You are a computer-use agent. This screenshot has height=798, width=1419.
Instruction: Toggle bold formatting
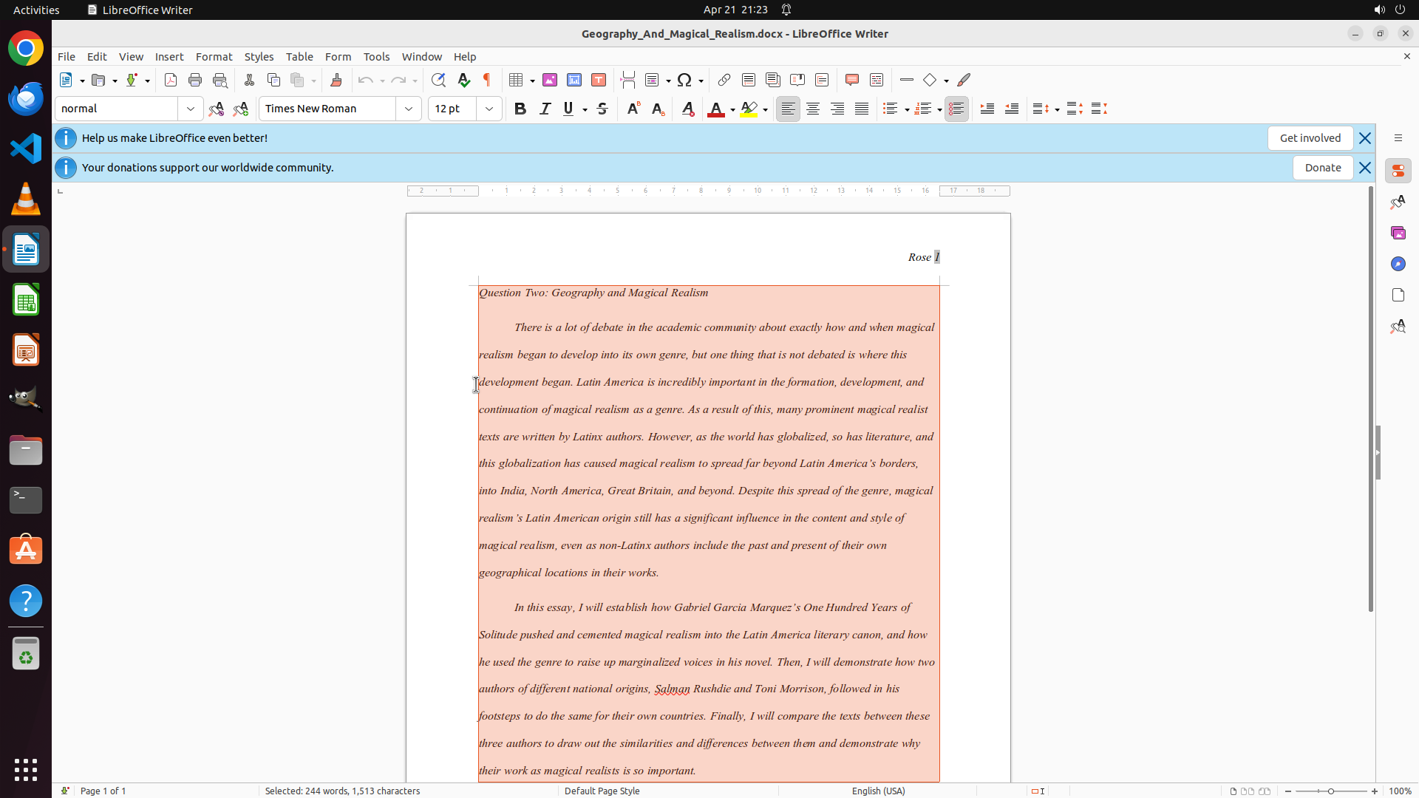(520, 109)
